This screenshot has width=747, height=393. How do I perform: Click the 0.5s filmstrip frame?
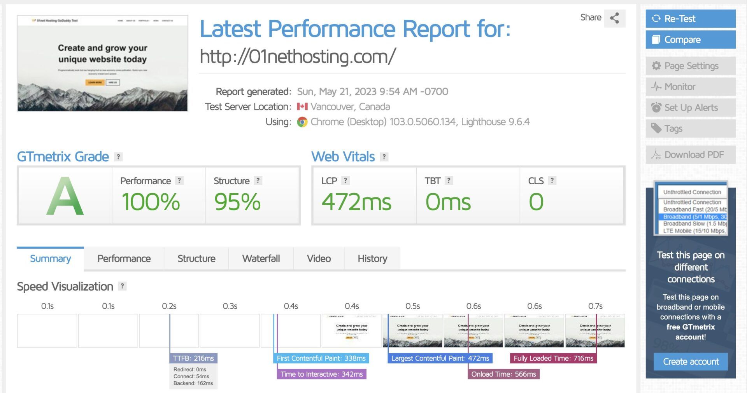pos(412,331)
